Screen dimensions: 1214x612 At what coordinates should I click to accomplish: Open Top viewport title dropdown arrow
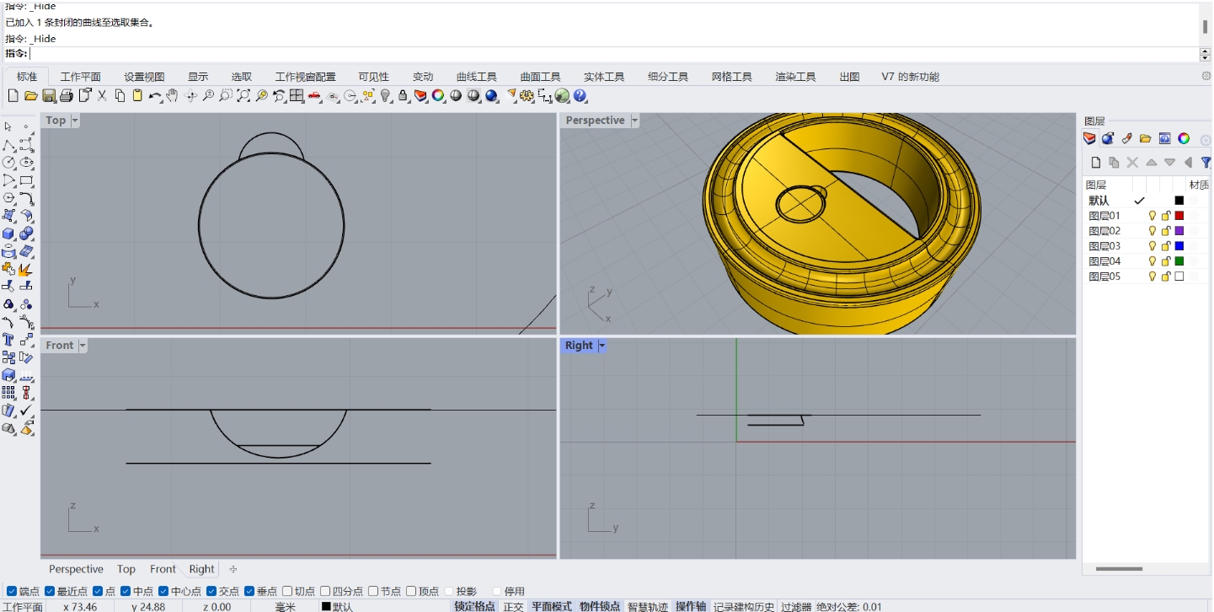coord(75,121)
